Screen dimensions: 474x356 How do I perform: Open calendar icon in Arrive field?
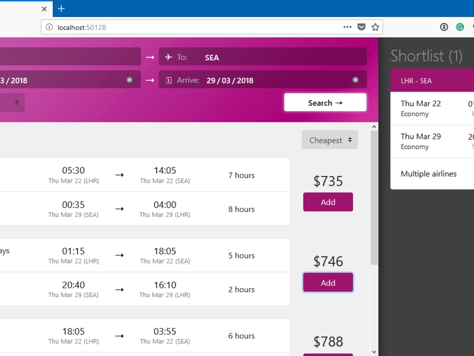(169, 80)
